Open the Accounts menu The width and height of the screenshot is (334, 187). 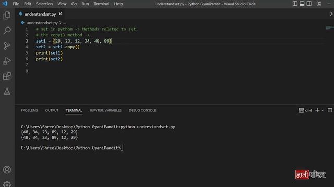pyautogui.click(x=7, y=170)
